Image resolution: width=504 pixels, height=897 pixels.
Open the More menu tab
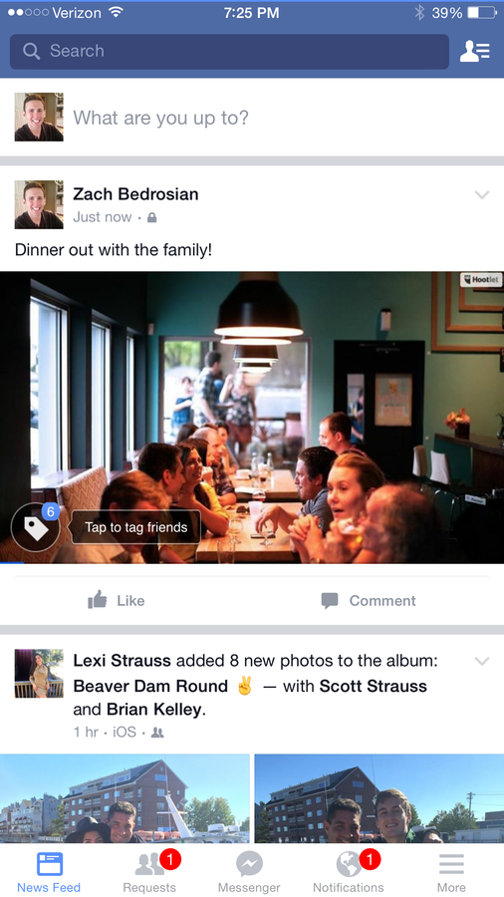pos(451,872)
